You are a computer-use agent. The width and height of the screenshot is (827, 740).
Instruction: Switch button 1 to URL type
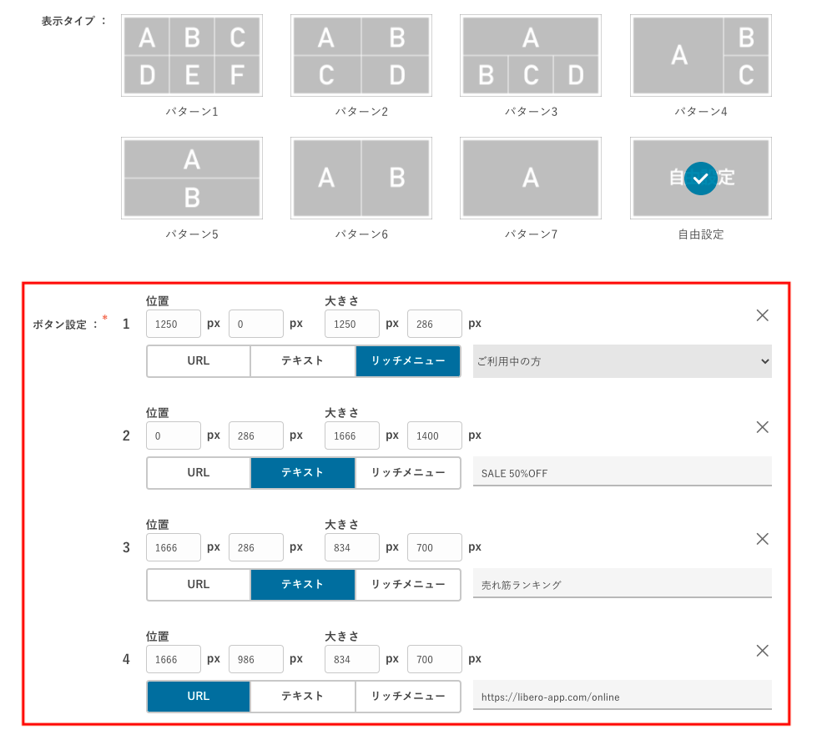point(199,361)
